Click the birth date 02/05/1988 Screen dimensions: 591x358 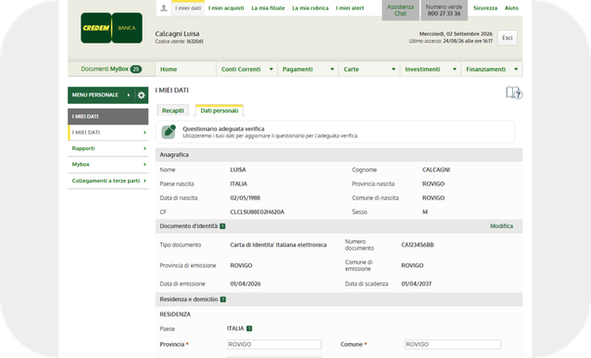(245, 198)
